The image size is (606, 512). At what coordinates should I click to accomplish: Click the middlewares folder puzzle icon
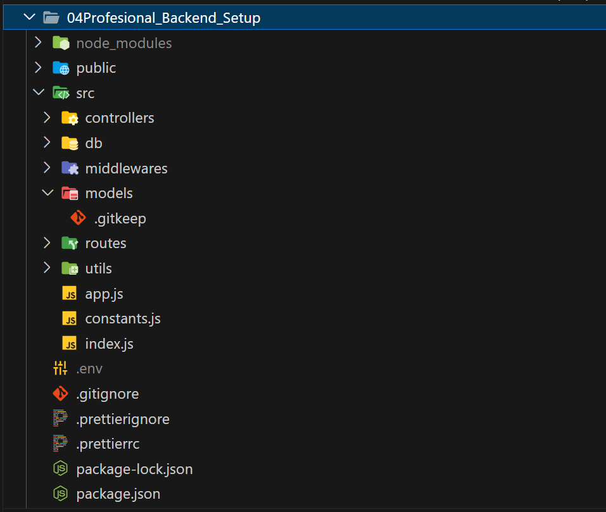click(70, 168)
